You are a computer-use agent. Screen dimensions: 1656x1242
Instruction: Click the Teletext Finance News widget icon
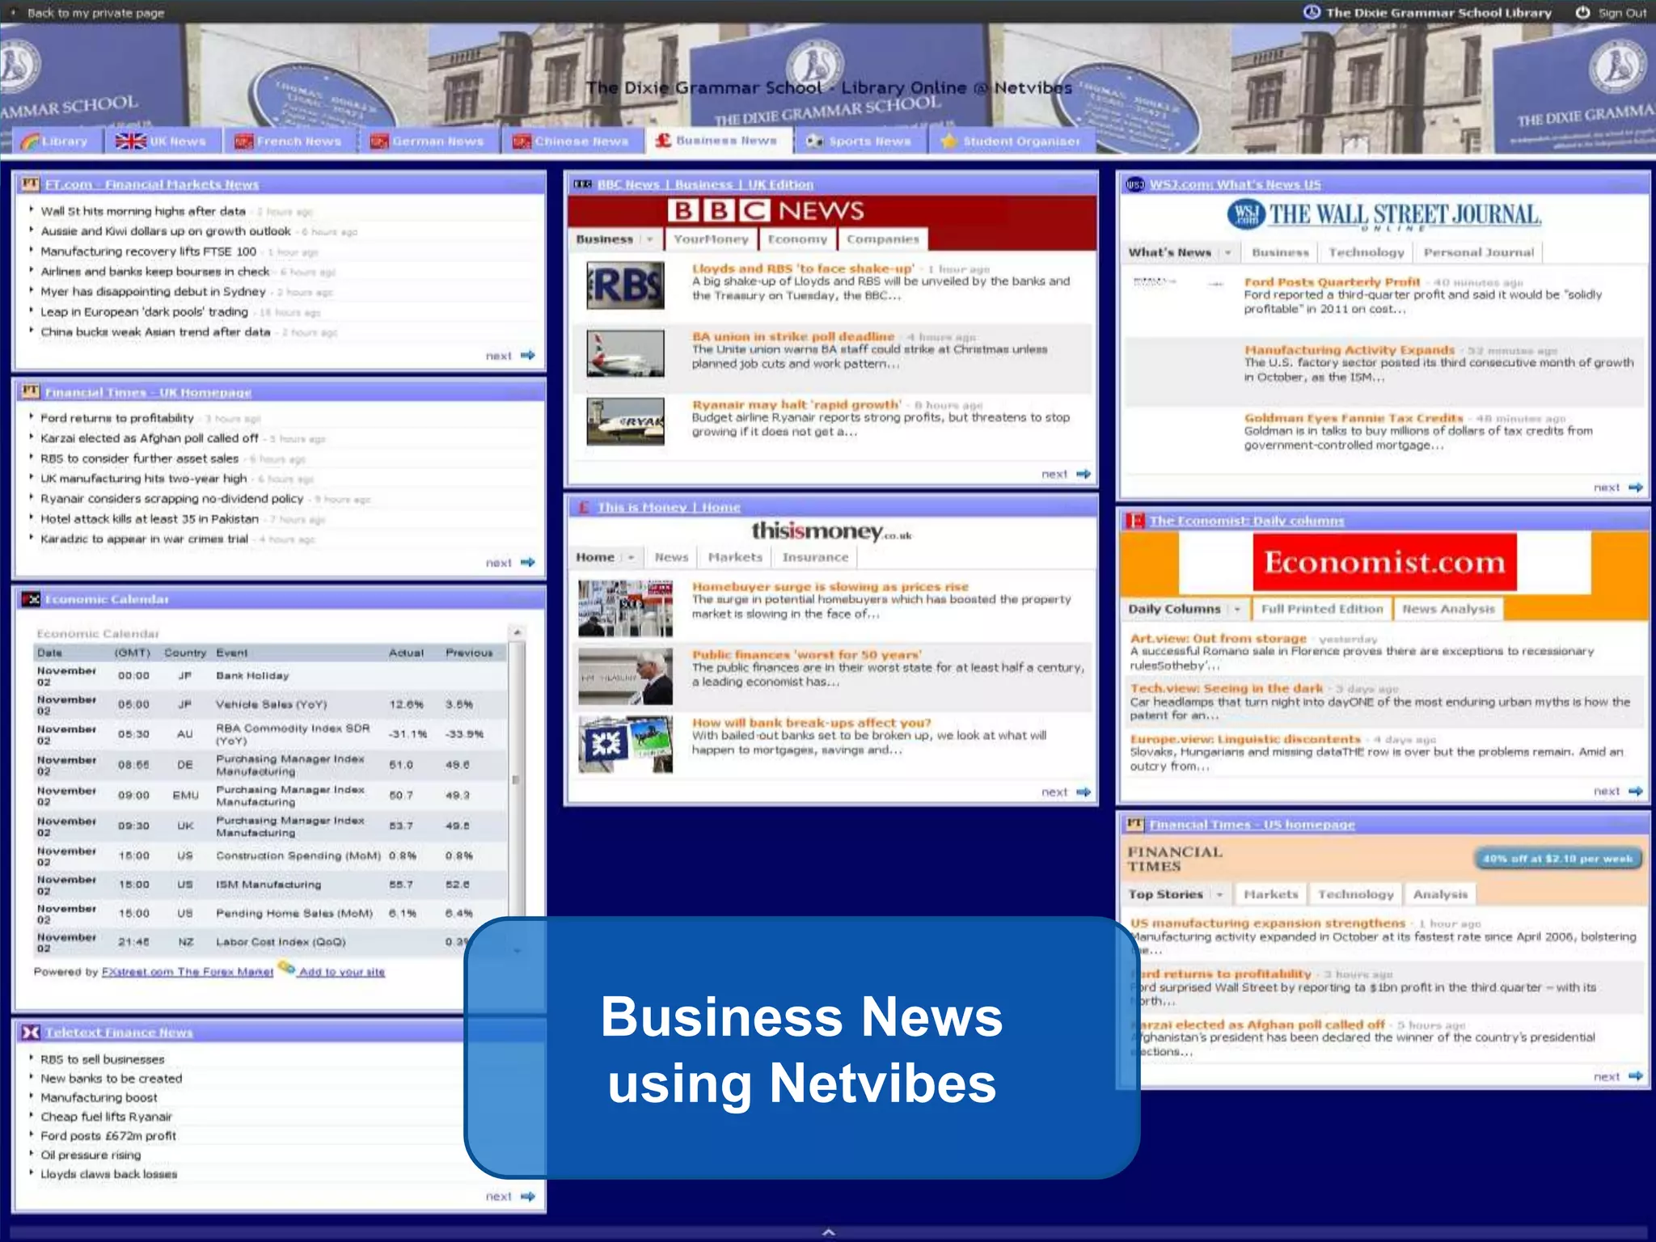tap(30, 1033)
